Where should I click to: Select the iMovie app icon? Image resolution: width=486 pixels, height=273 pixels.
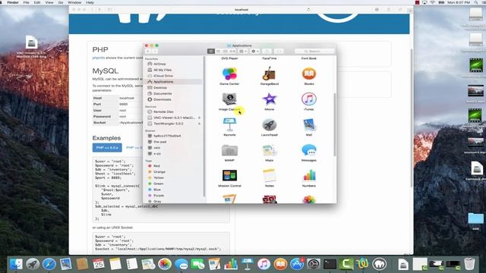269,99
